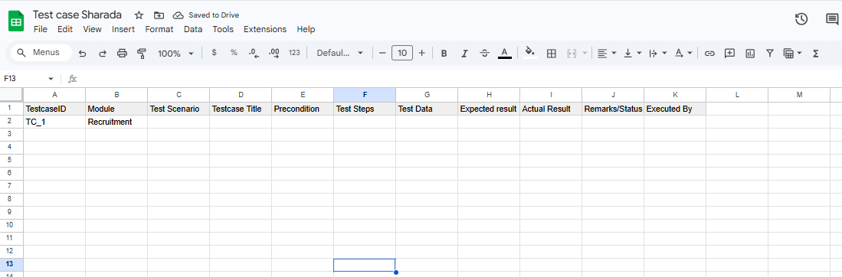Click the Redo arrow
The height and width of the screenshot is (277, 842).
click(102, 53)
